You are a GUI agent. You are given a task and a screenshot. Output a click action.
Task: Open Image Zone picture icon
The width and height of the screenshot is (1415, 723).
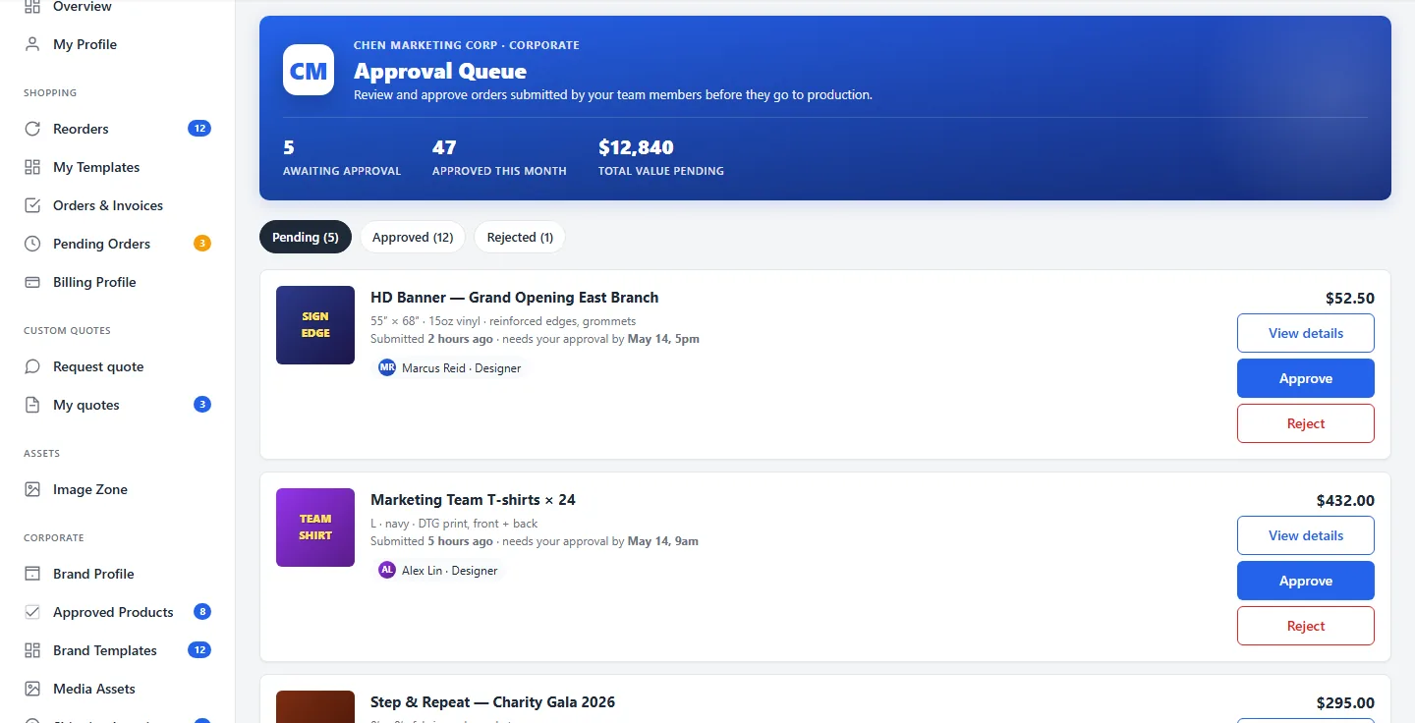[x=32, y=489]
